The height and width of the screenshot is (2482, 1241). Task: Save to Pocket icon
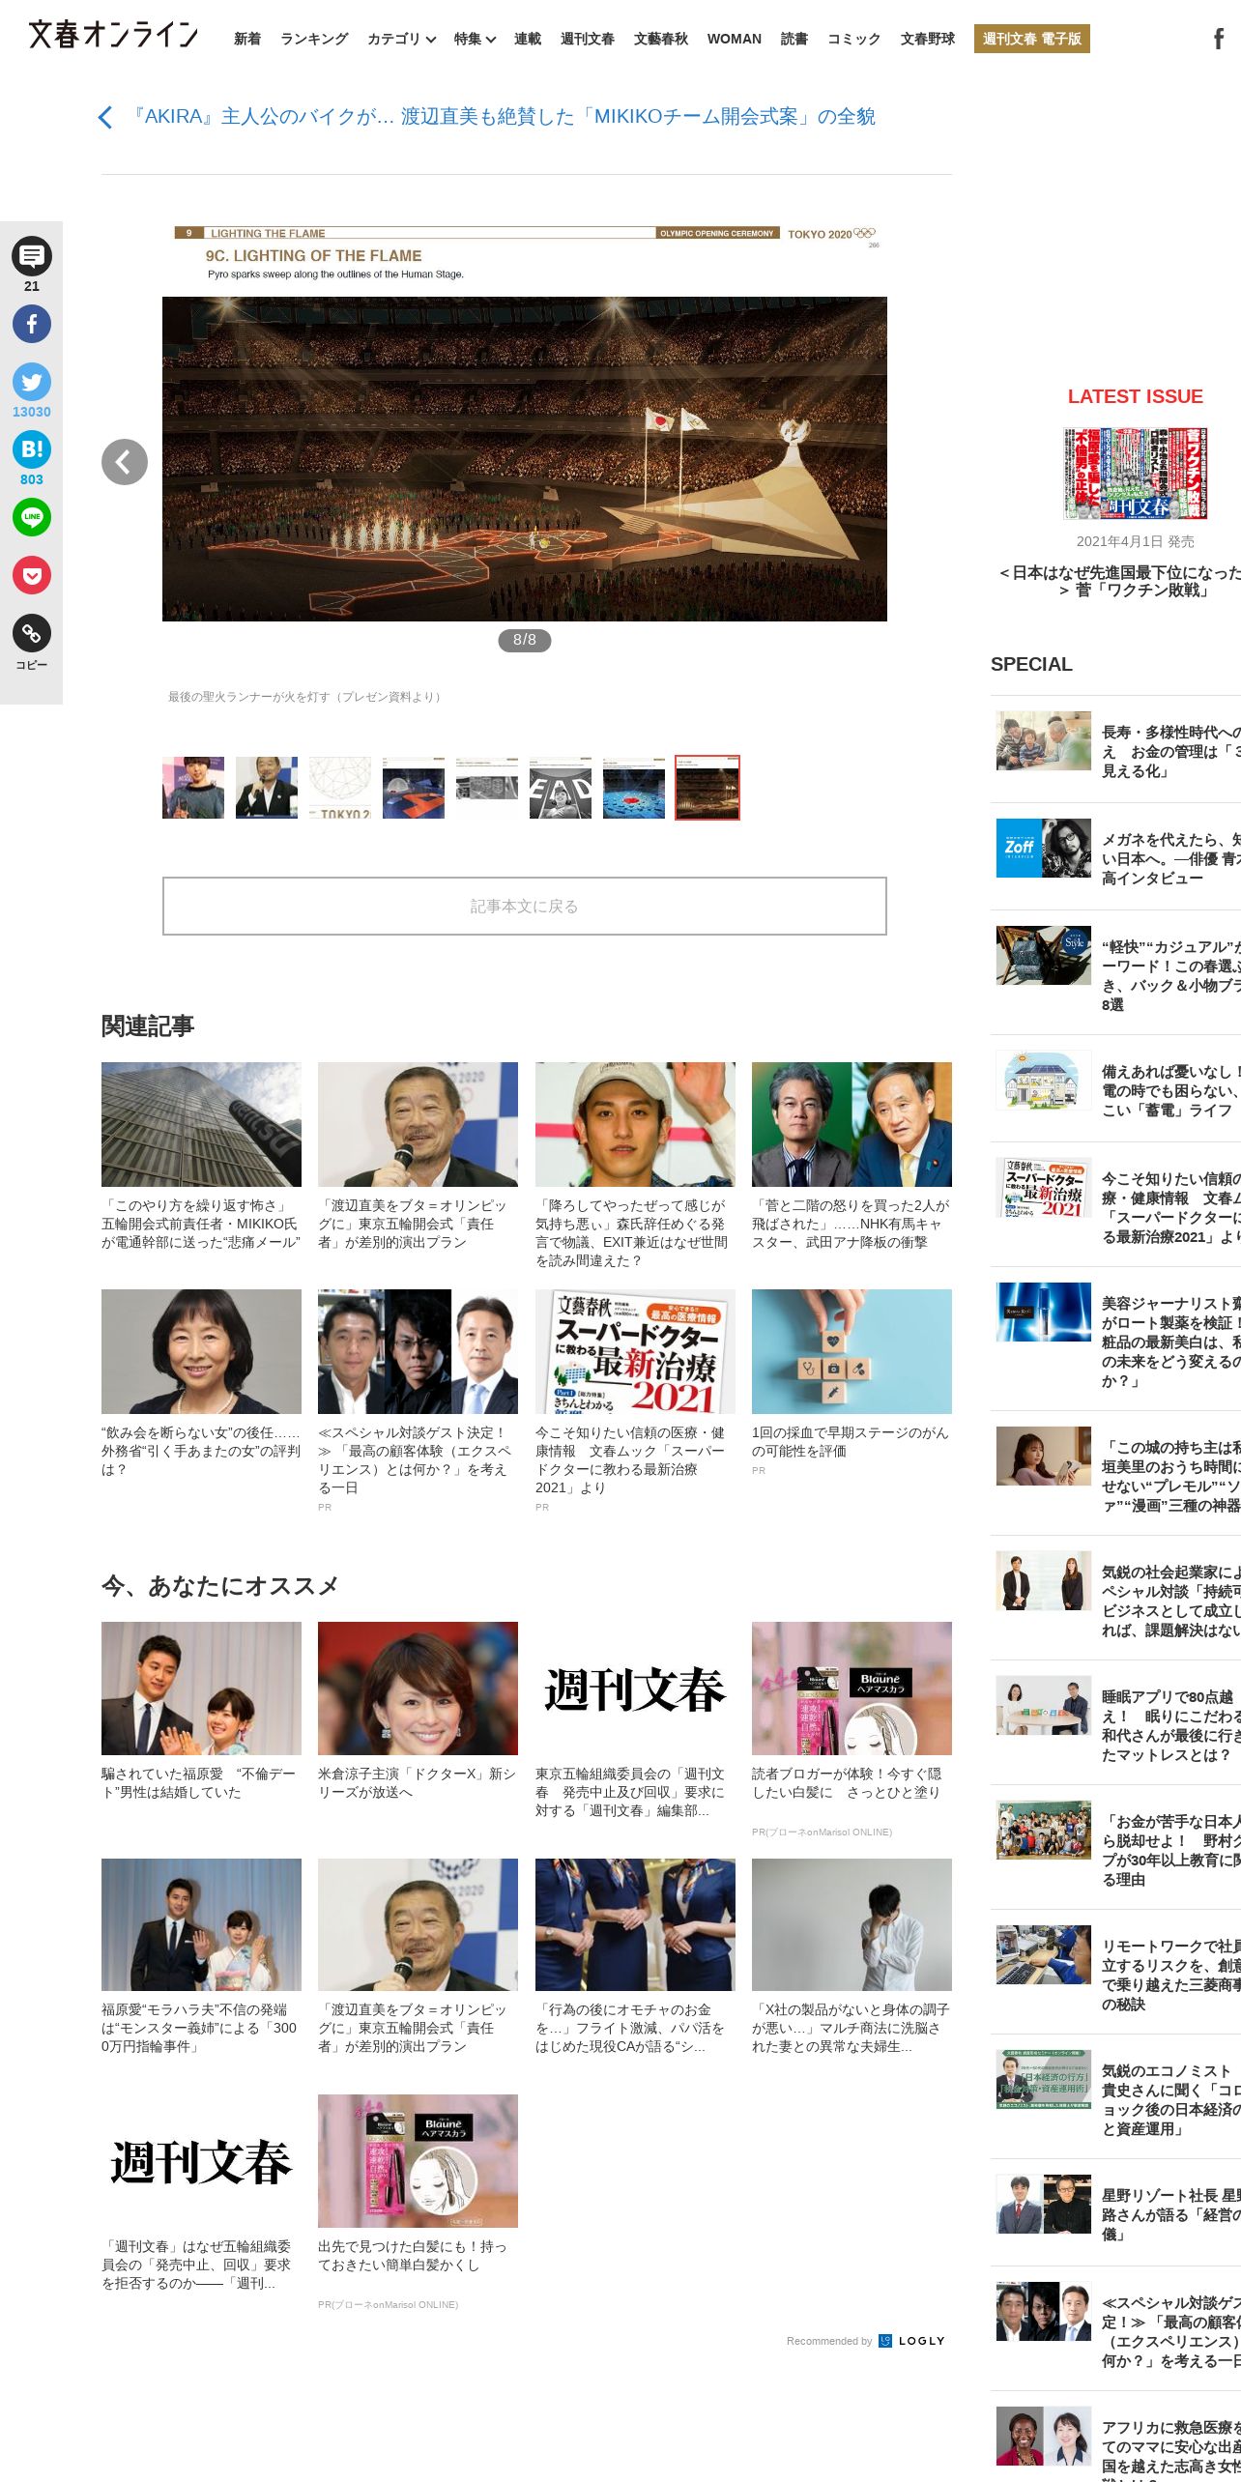coord(32,575)
